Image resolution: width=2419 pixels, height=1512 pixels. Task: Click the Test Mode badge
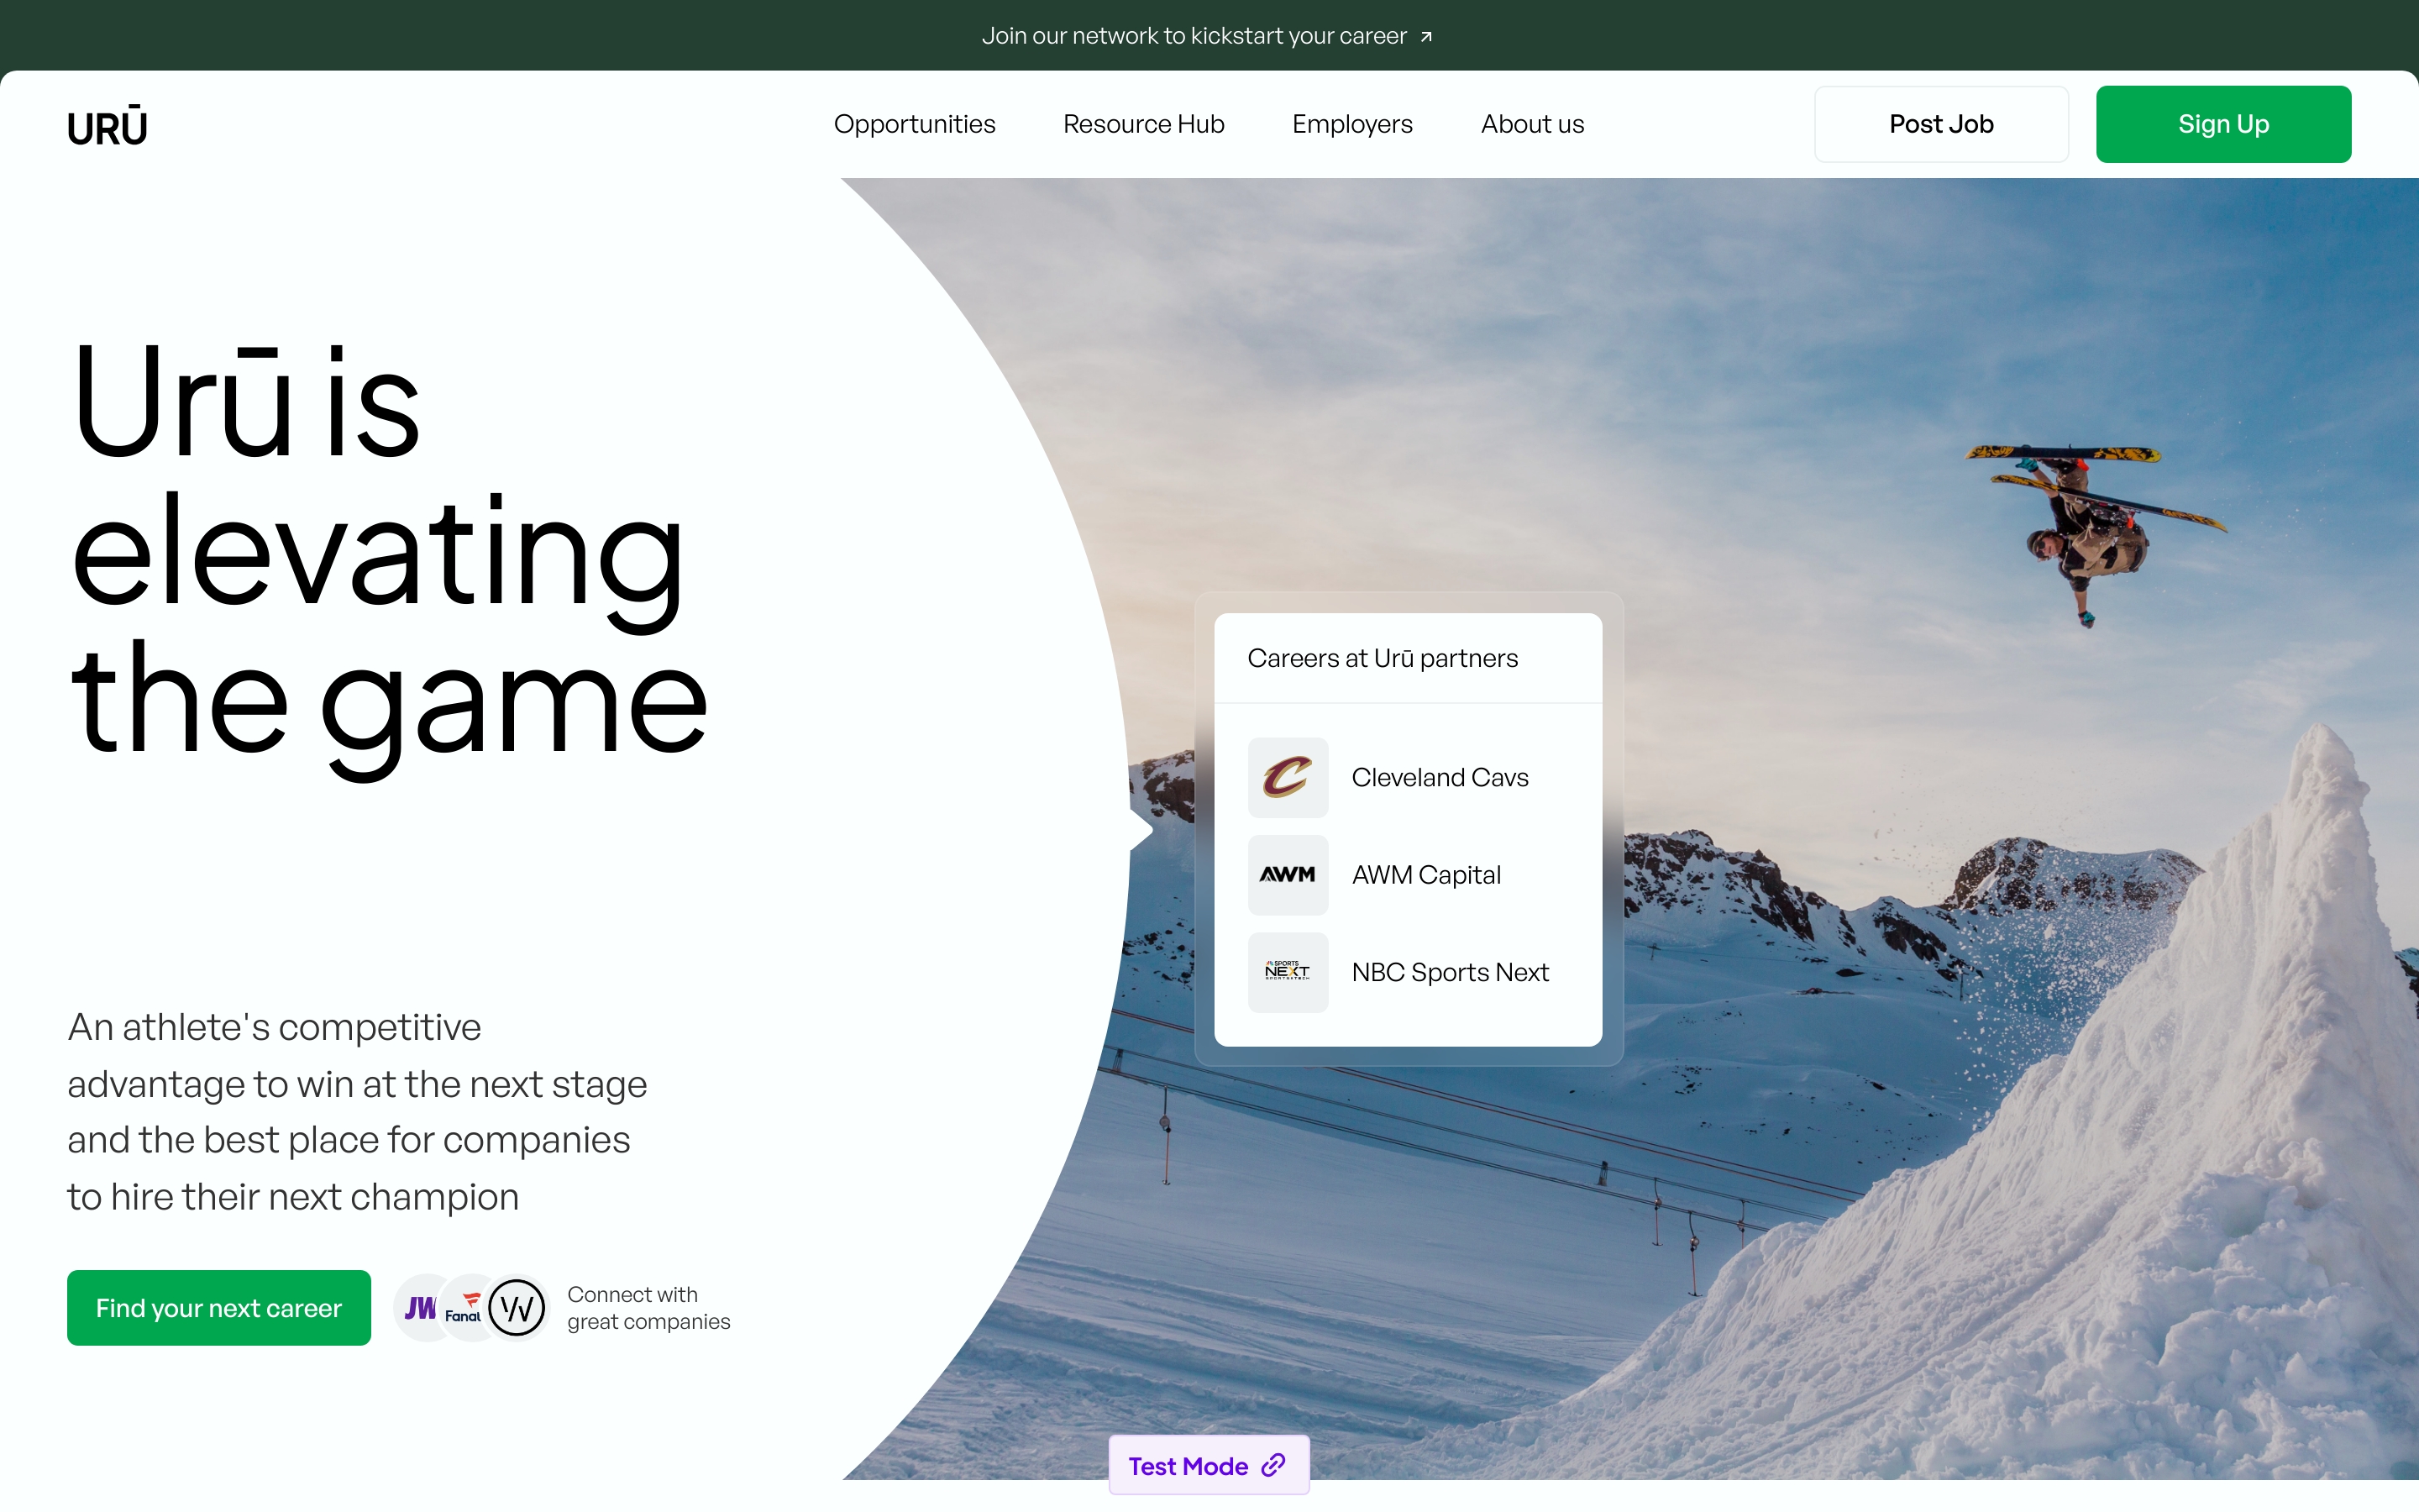point(1188,1466)
